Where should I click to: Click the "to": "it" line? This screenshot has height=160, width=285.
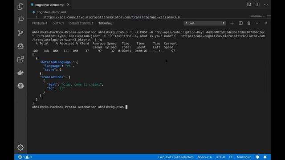(56, 88)
